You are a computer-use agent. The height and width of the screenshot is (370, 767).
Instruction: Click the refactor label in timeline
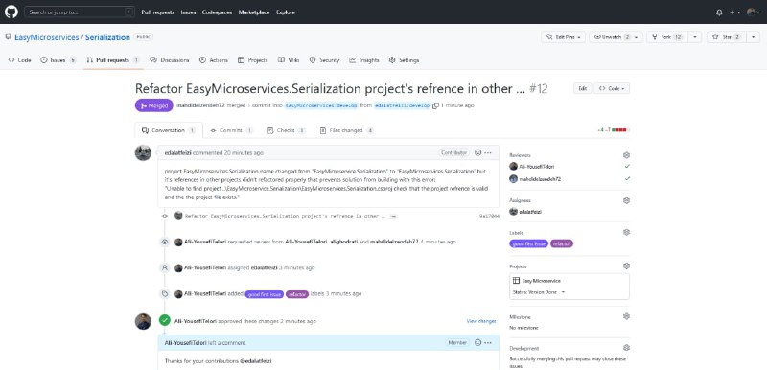coord(297,294)
